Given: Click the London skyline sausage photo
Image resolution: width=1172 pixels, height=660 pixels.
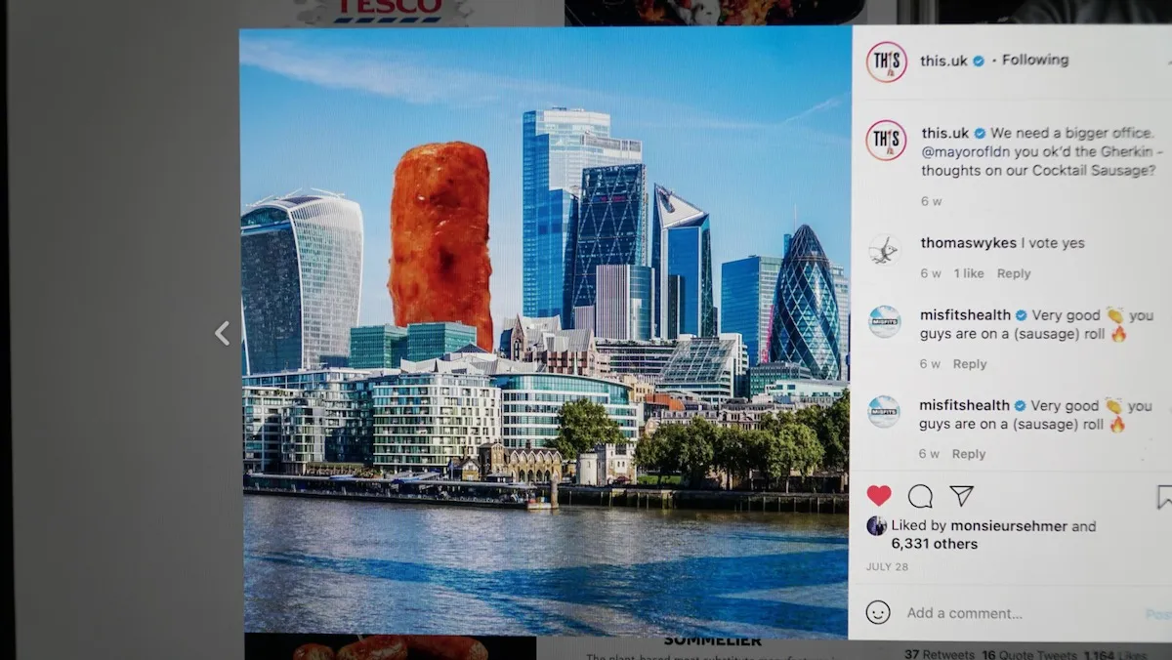Looking at the screenshot, I should tap(545, 332).
